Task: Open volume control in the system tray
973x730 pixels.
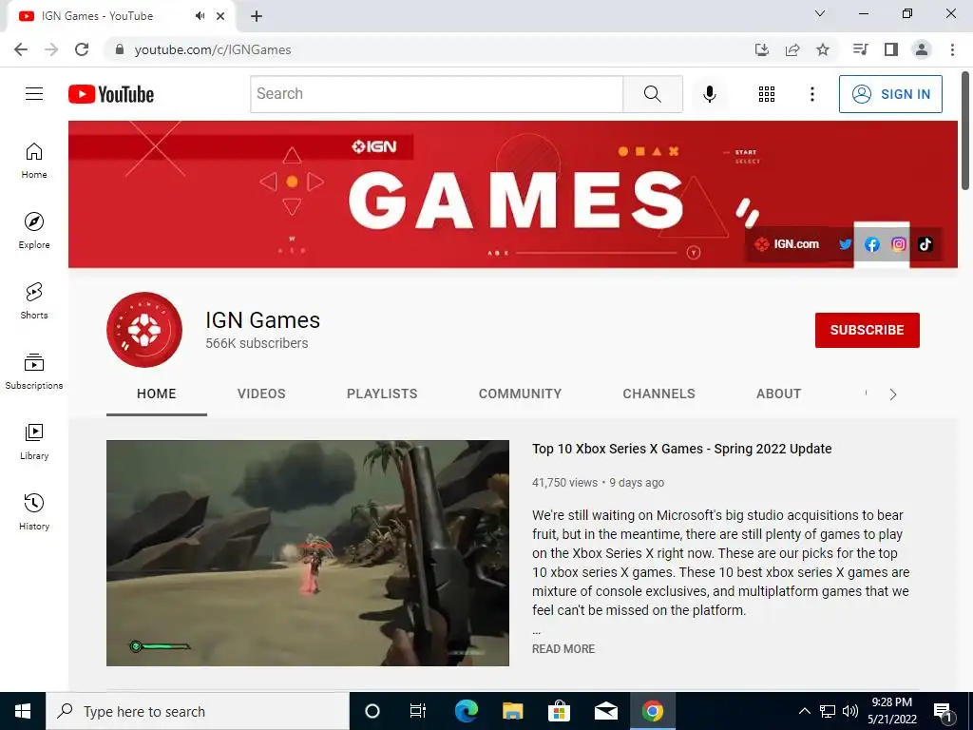Action: click(850, 711)
